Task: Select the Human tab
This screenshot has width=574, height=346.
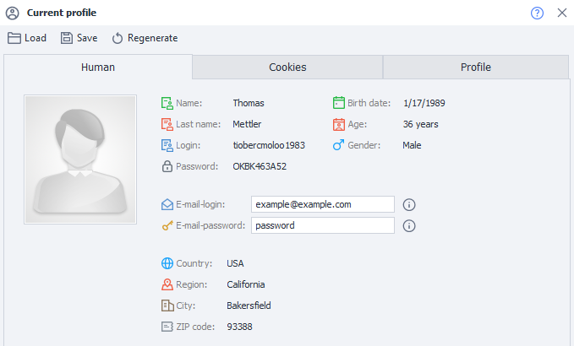Action: point(98,68)
